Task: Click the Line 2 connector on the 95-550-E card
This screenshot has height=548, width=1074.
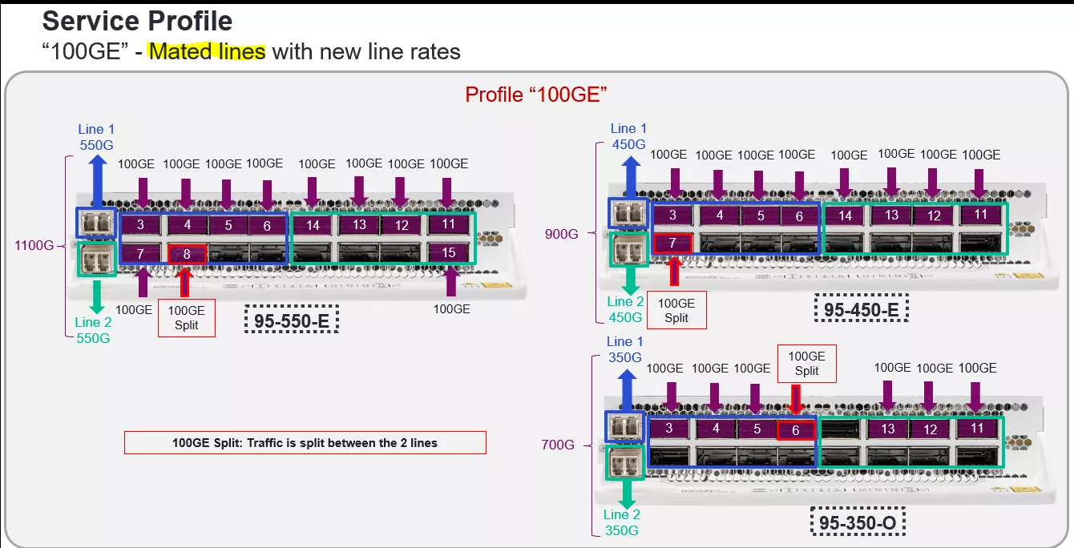Action: [x=97, y=260]
